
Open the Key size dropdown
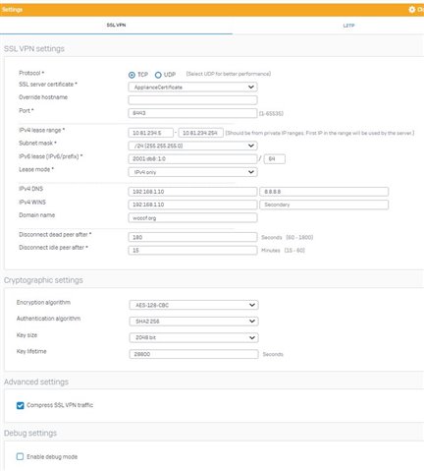coord(193,337)
